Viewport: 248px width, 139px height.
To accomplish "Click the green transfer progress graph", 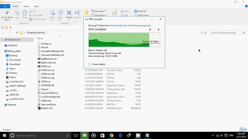I will tap(124, 40).
